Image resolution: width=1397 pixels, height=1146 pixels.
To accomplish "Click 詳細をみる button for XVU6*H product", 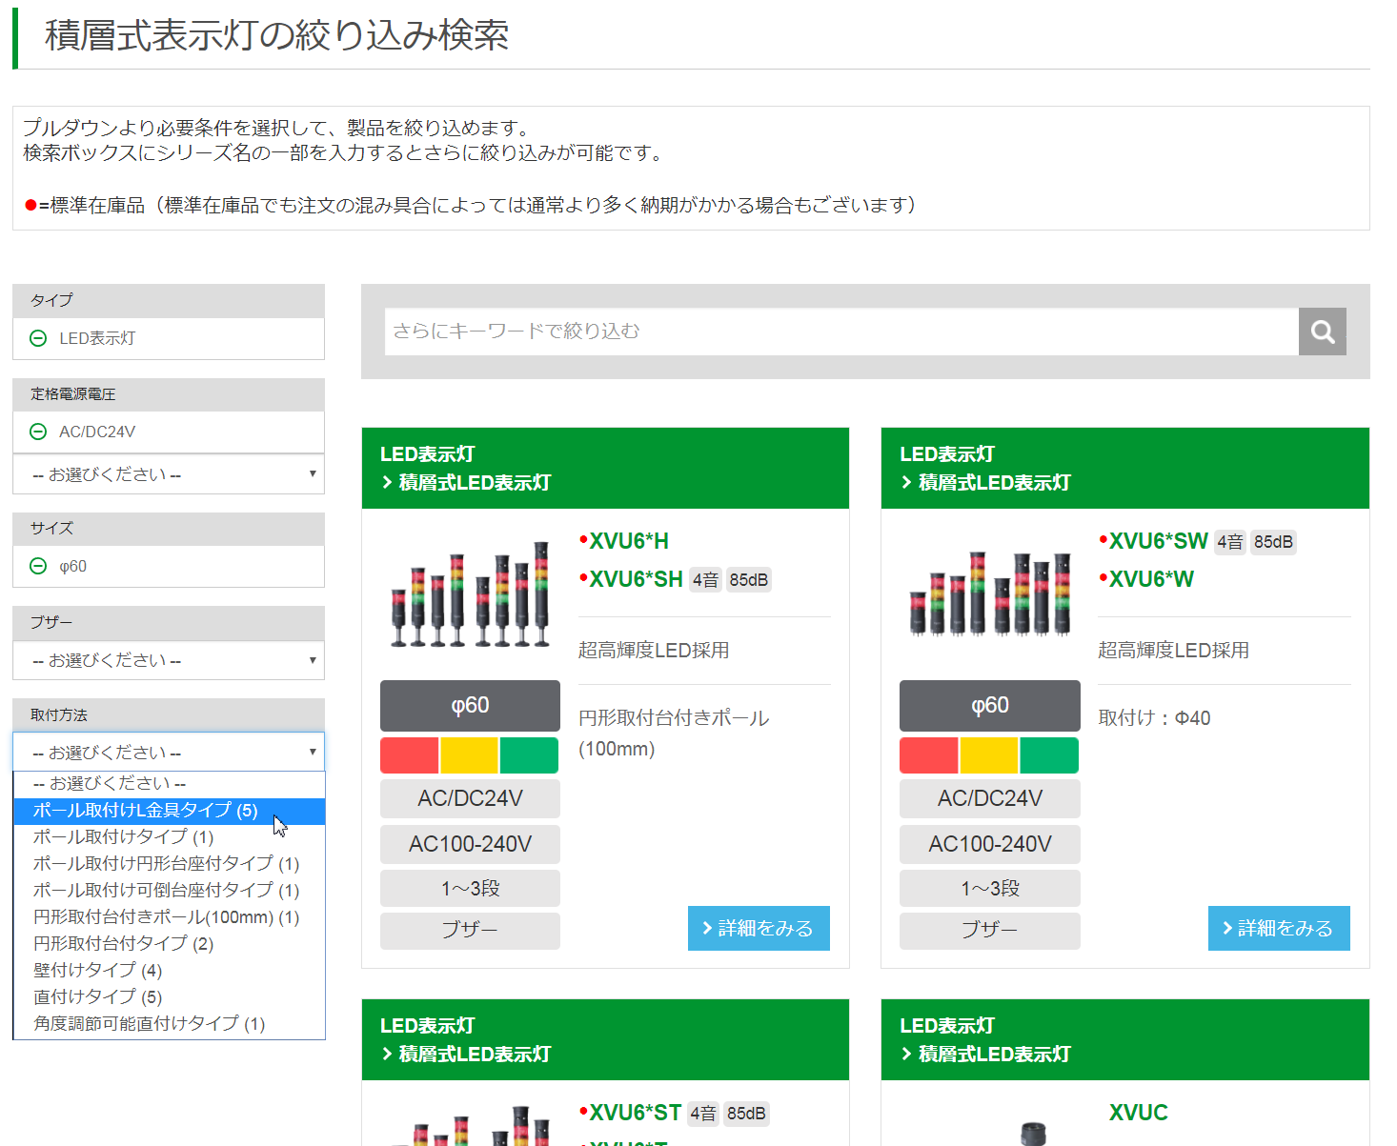I will coord(759,928).
